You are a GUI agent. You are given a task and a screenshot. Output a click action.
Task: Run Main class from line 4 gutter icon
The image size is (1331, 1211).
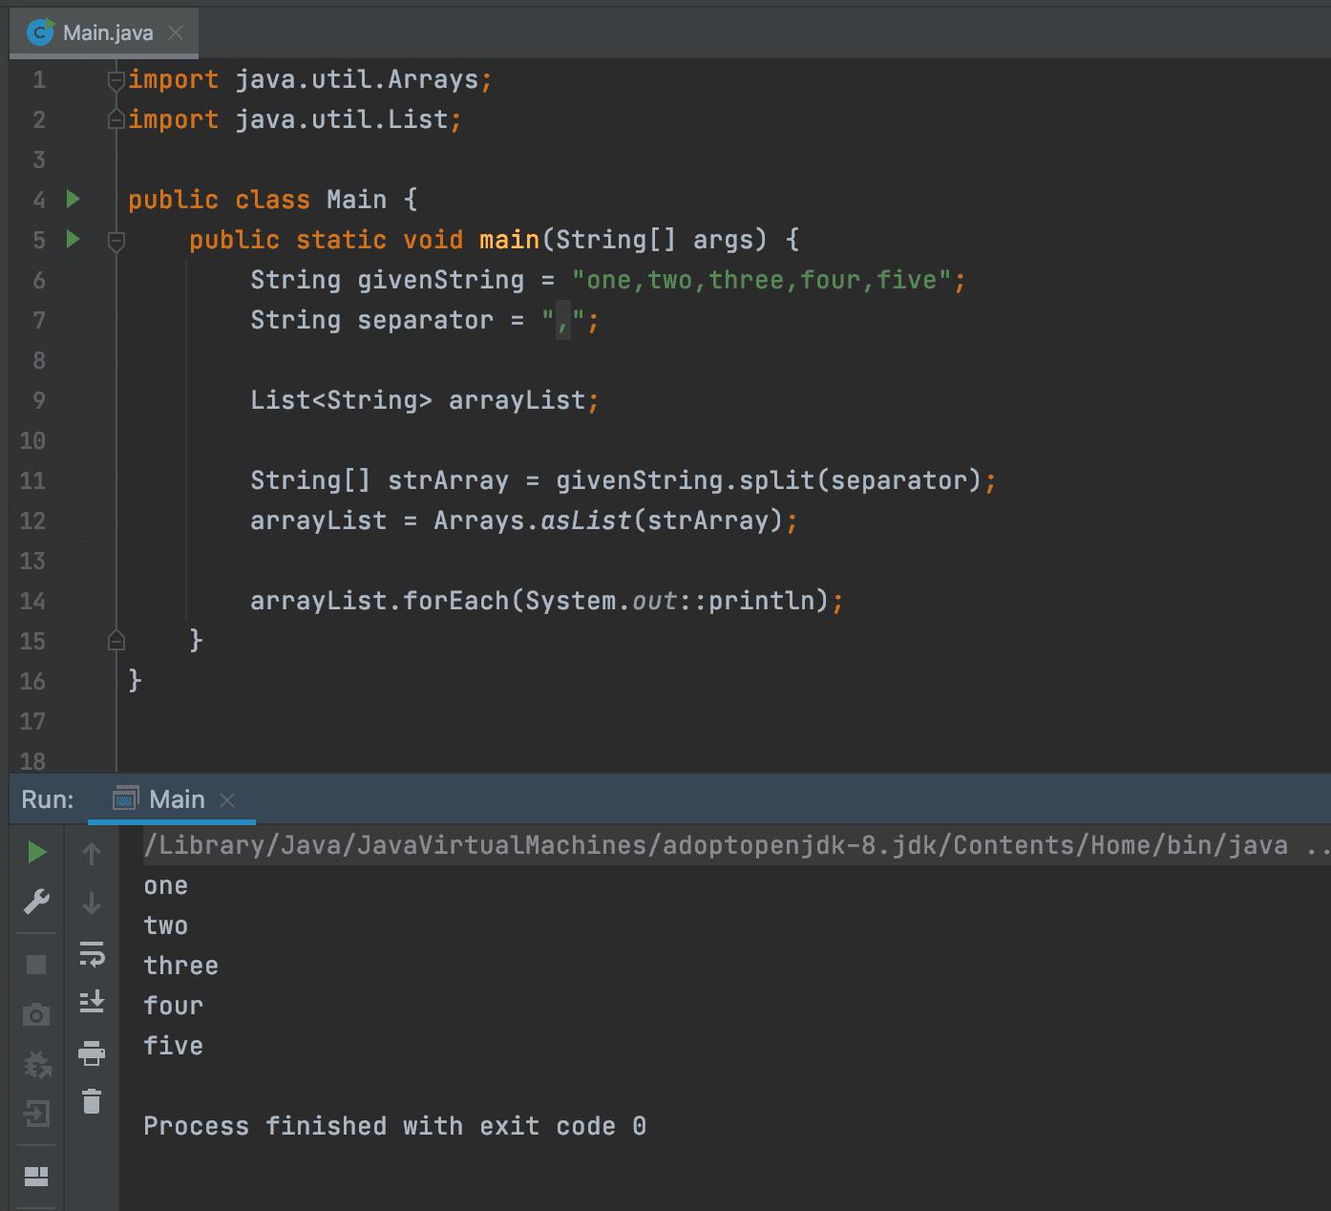[x=74, y=199]
